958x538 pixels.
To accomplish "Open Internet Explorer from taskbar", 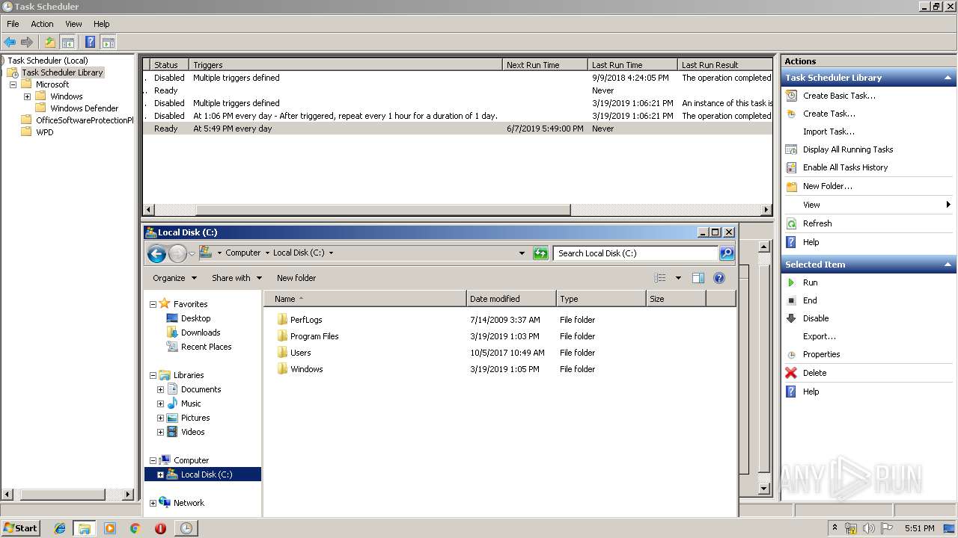I will (60, 528).
